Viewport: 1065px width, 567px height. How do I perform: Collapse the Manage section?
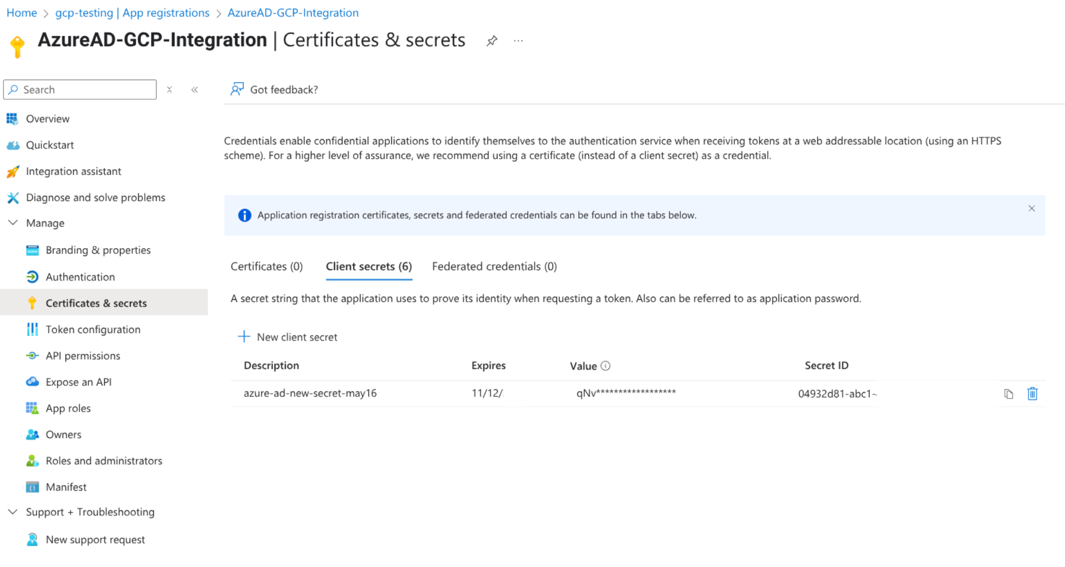[13, 222]
